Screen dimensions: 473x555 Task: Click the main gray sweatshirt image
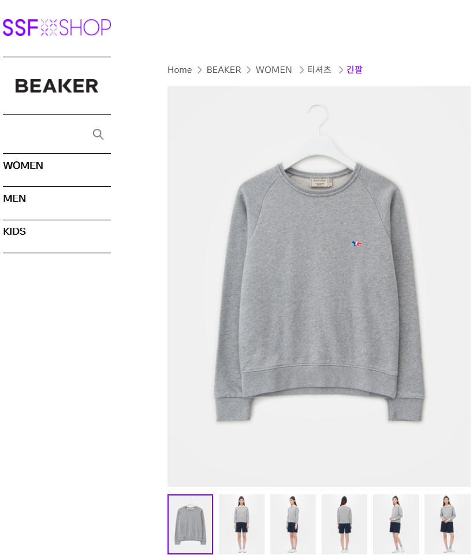coord(319,286)
